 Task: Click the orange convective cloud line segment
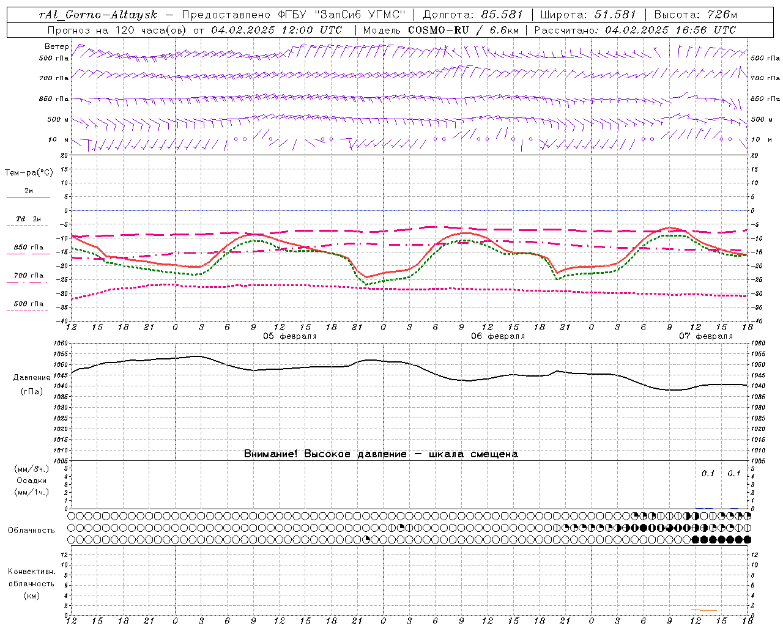(x=705, y=610)
